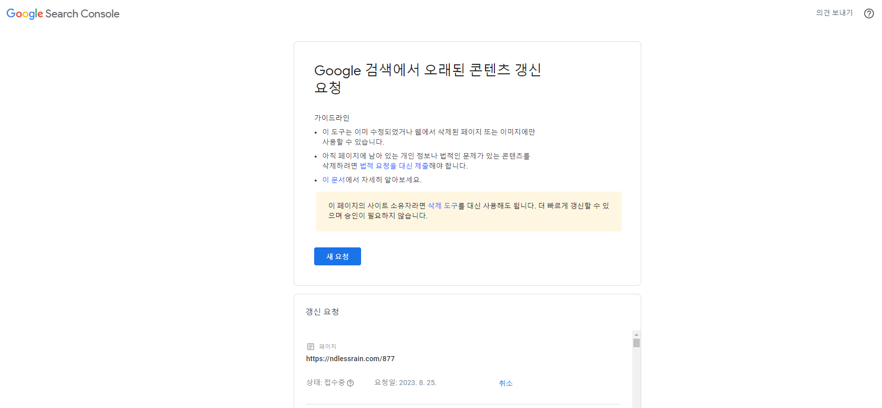This screenshot has height=408, width=882.
Task: Click the scrollbar up arrow in request list
Action: point(636,335)
